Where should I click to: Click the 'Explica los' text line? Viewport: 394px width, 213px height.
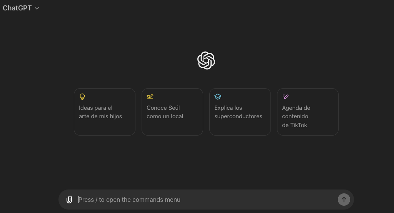coord(228,108)
